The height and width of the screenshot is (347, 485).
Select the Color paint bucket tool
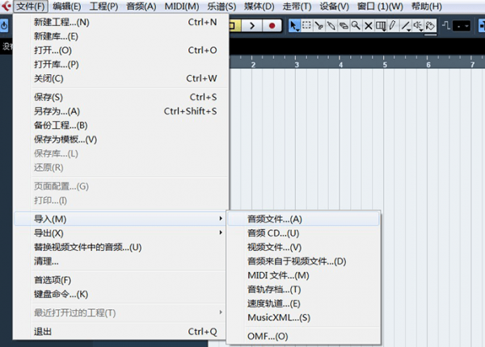tap(430, 26)
